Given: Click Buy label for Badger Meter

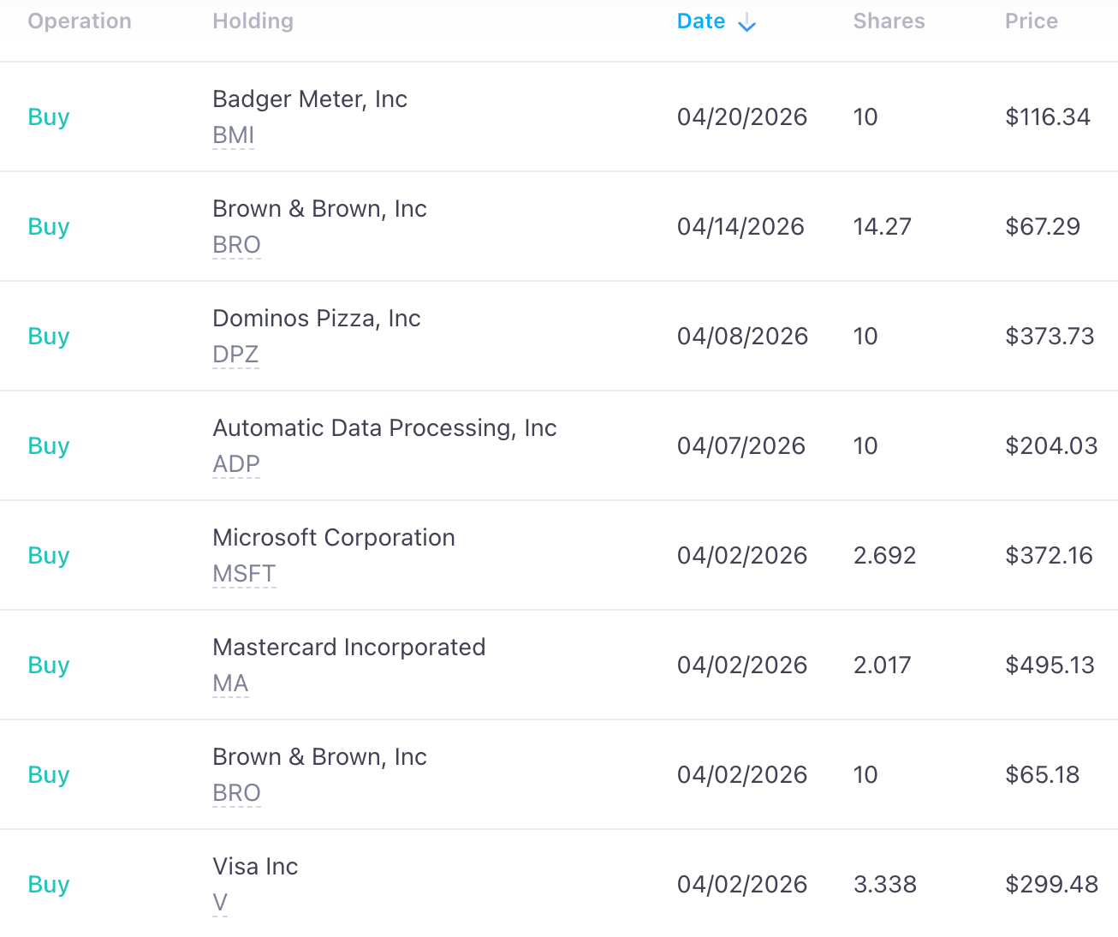Looking at the screenshot, I should pyautogui.click(x=49, y=117).
